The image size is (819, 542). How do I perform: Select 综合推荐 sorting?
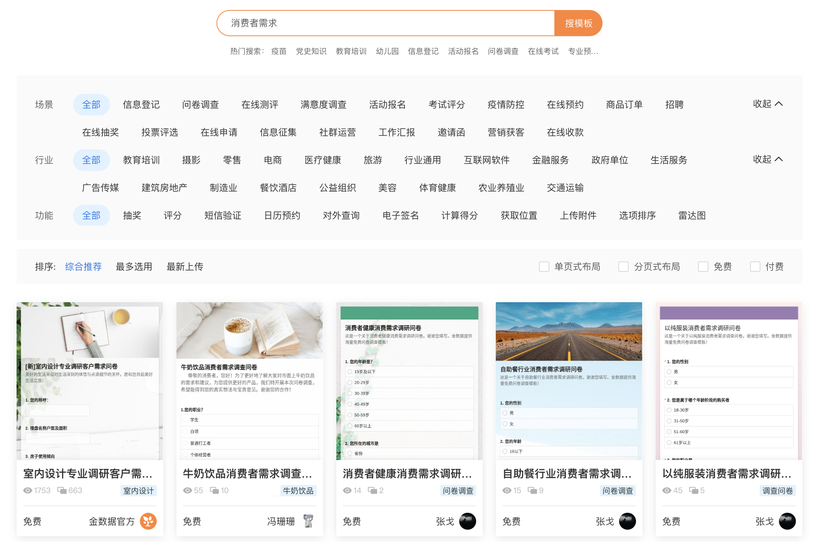pyautogui.click(x=83, y=266)
